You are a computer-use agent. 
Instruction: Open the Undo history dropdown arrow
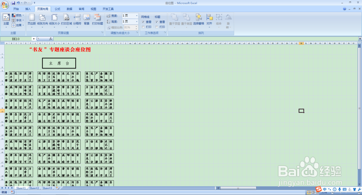pos(21,3)
